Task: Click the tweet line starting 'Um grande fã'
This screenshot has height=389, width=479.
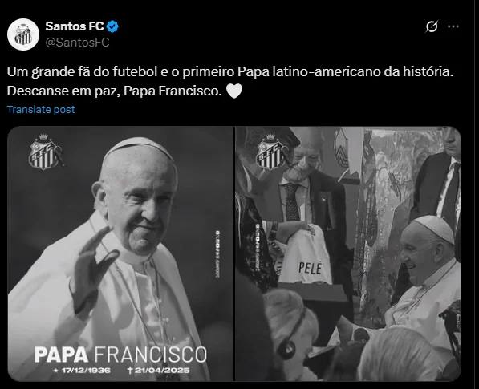Action: coord(230,71)
